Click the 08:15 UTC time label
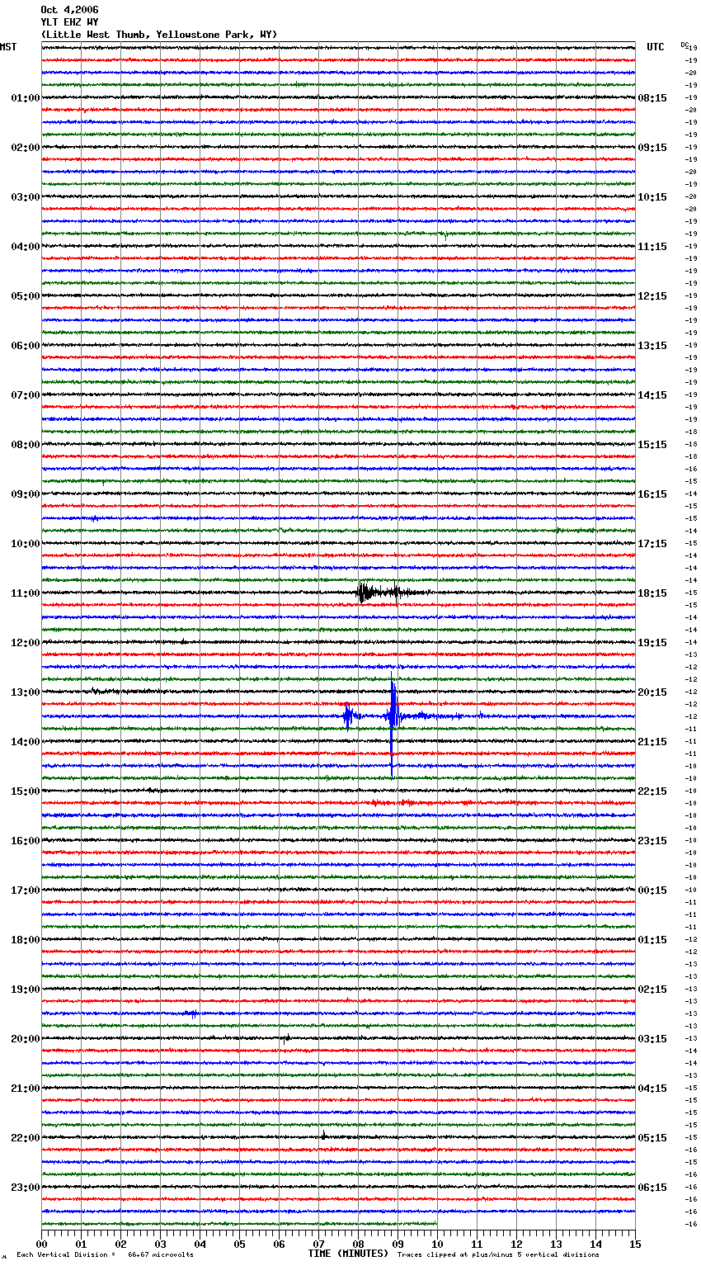Image resolution: width=701 pixels, height=1266 pixels. [652, 98]
